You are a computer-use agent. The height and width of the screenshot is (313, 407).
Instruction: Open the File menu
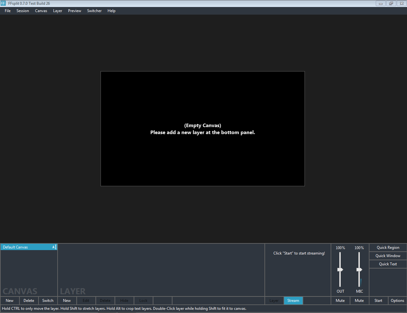[8, 11]
